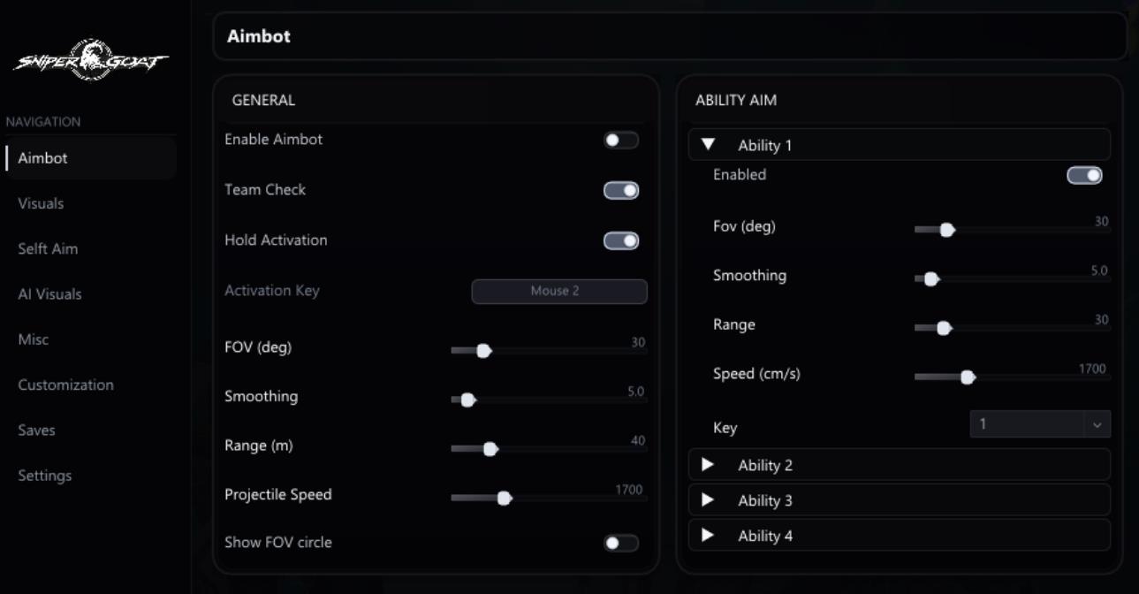Expand the Ability 2 section

tap(708, 464)
